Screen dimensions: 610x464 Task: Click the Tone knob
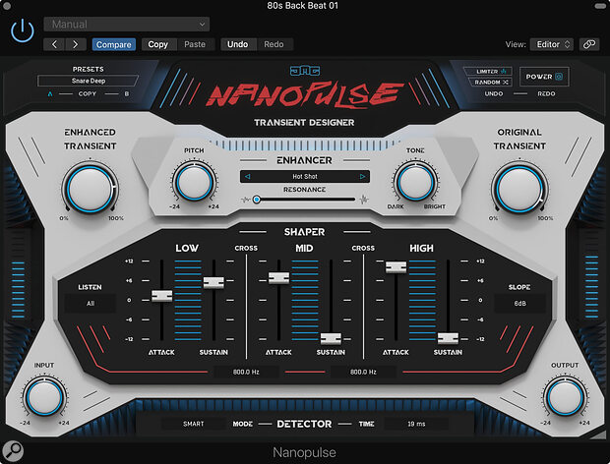(x=415, y=182)
